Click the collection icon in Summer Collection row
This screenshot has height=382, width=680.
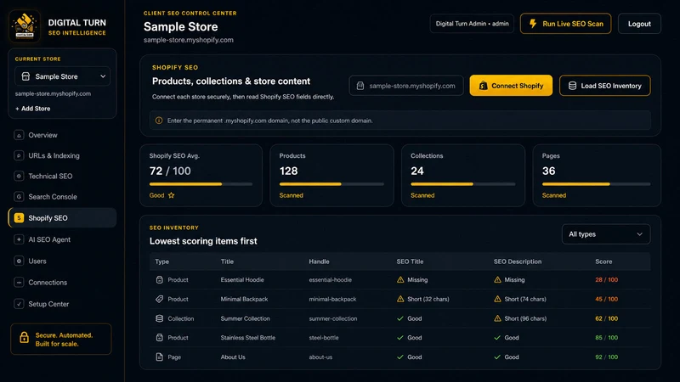159,318
